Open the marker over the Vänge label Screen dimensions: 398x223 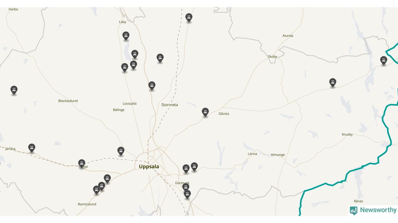82,164
